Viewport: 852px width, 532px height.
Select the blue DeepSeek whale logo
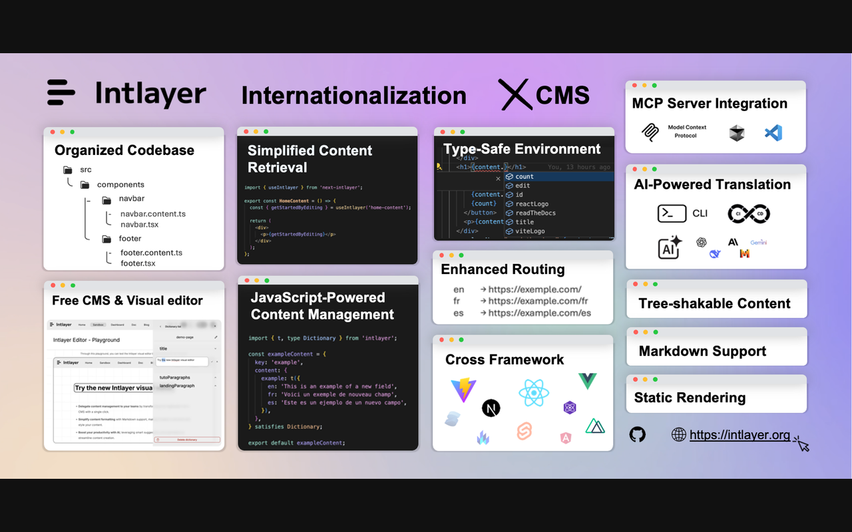point(715,253)
